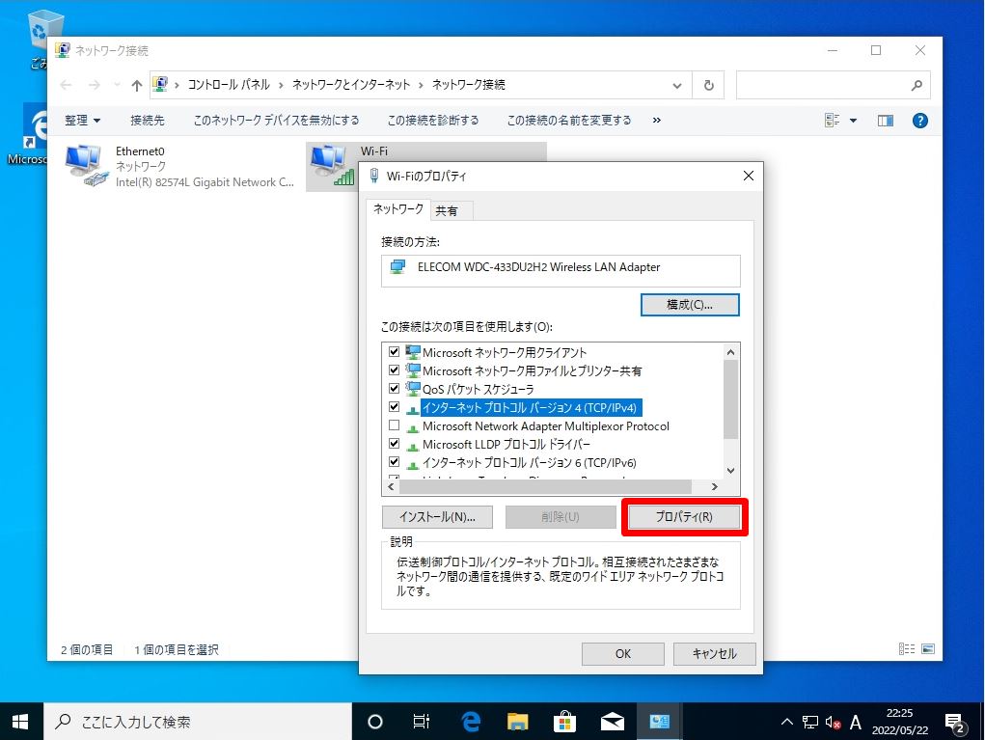Expand the toolbar overflow chevron

point(656,121)
